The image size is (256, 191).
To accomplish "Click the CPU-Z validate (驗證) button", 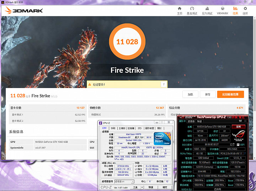I will tap(151, 187).
